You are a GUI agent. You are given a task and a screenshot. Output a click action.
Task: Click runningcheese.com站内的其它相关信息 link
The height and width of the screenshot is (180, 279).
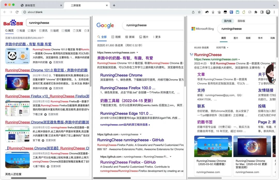(x=125, y=125)
